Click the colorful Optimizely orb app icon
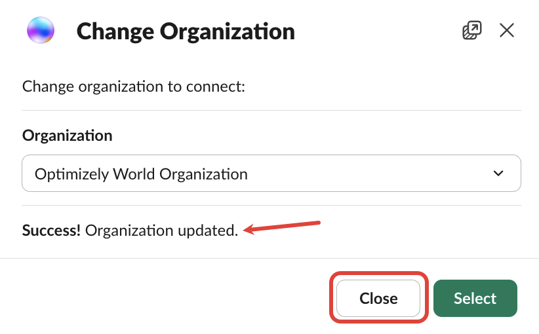The width and height of the screenshot is (539, 334). click(41, 31)
